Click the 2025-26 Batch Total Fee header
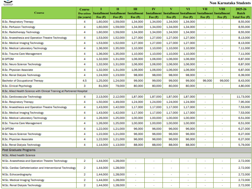Viewport: 252px width, 189px height. [x=241, y=13]
